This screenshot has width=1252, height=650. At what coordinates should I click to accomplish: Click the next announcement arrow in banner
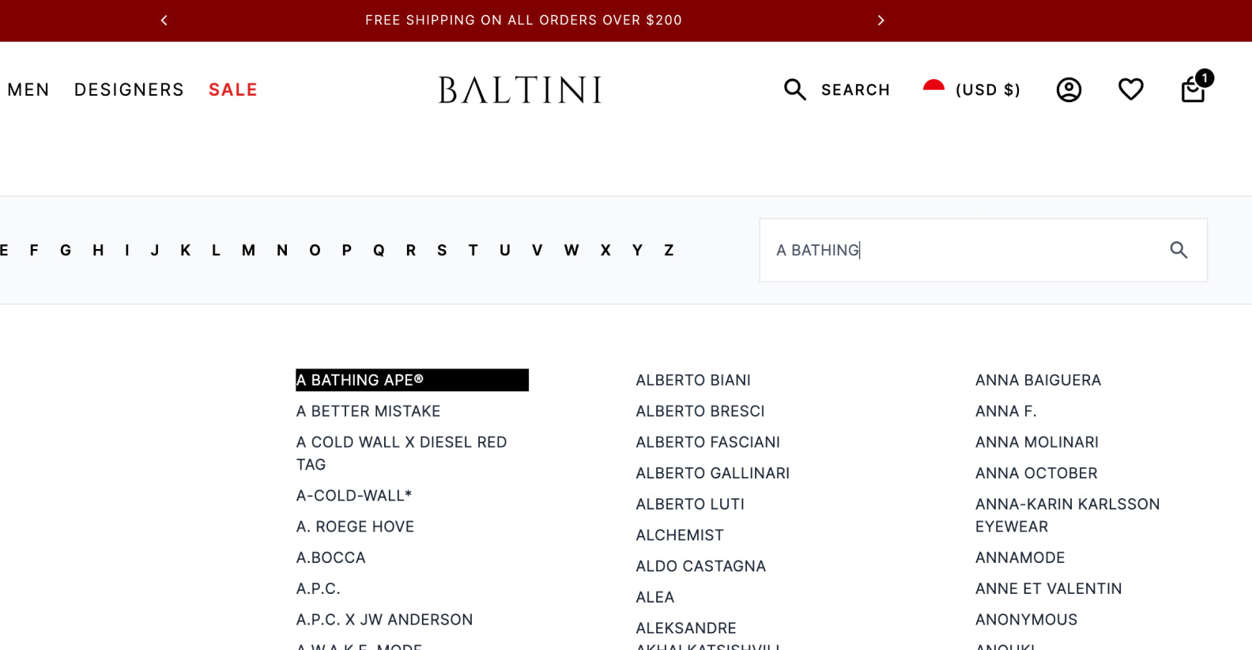tap(881, 21)
